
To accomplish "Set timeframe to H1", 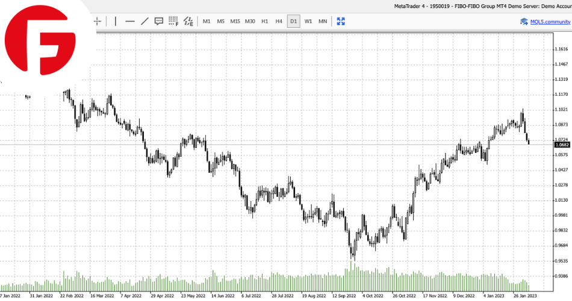I will [x=265, y=21].
